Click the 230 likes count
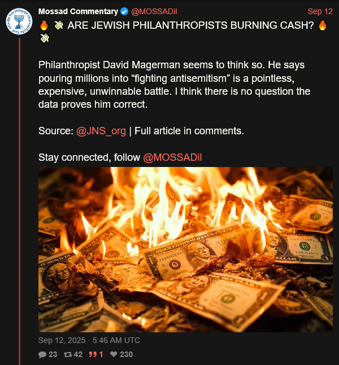The width and height of the screenshot is (339, 365). (x=126, y=354)
